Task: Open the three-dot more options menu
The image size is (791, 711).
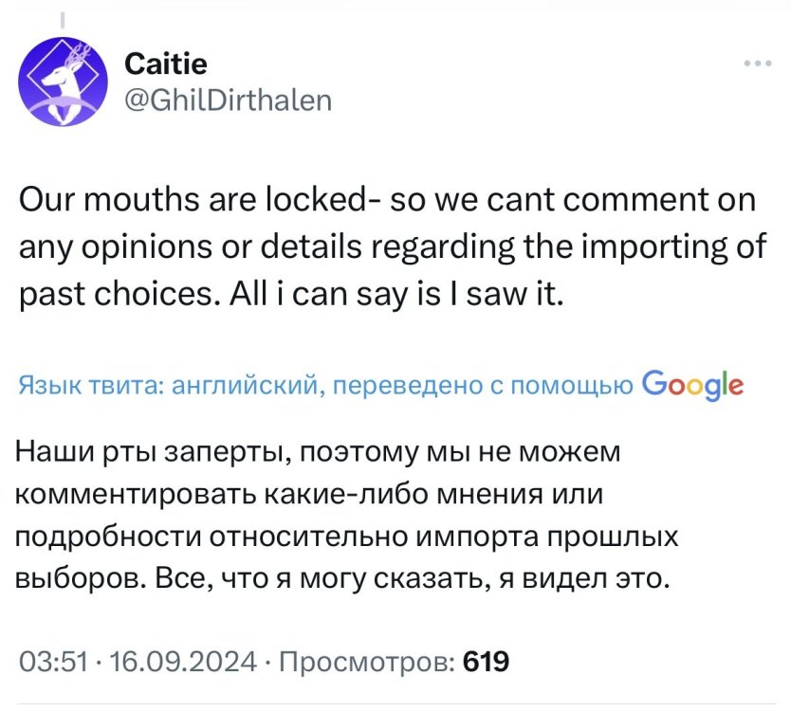Action: (757, 64)
